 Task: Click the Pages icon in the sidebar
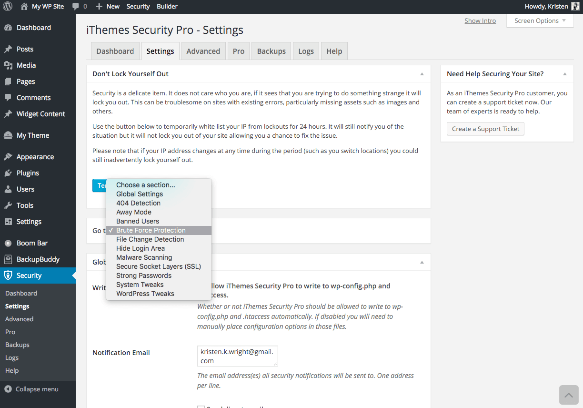(x=8, y=82)
